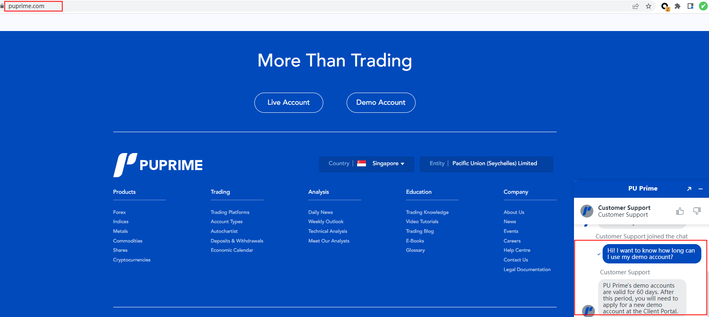
Task: Go to Technical Analysis
Action: 328,231
